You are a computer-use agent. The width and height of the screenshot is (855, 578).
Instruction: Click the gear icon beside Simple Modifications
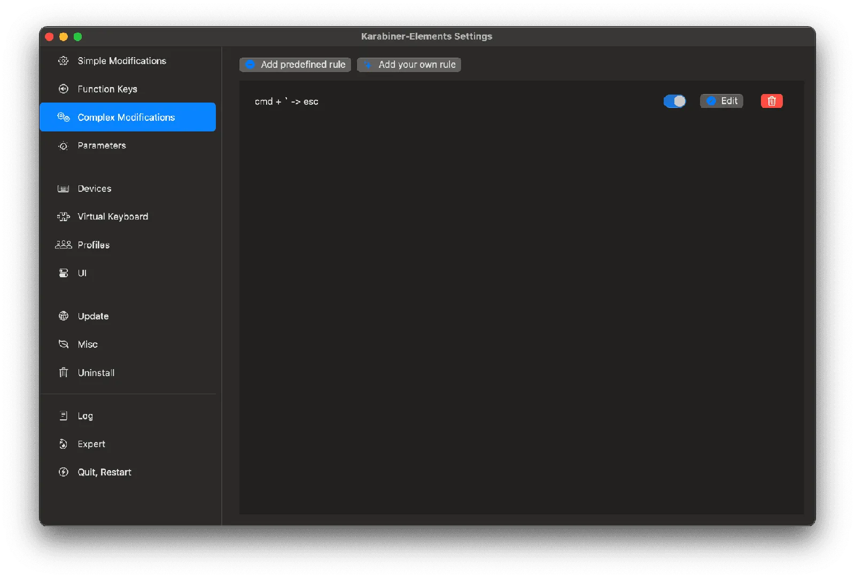63,61
